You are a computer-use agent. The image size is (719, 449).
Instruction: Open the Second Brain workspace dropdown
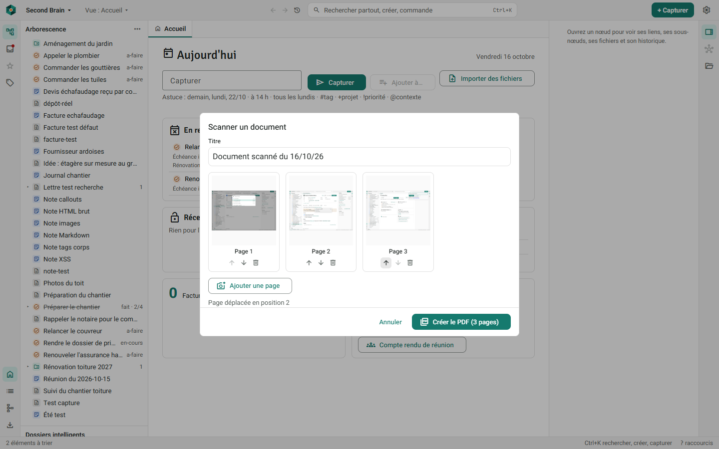pos(48,10)
